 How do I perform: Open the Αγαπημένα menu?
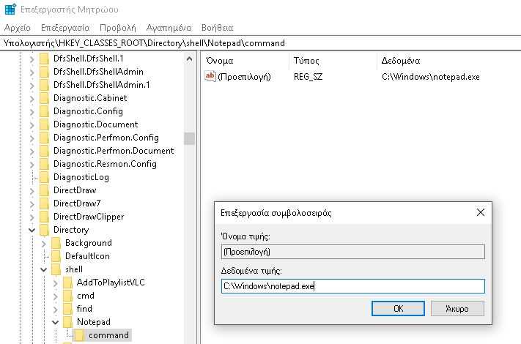169,28
